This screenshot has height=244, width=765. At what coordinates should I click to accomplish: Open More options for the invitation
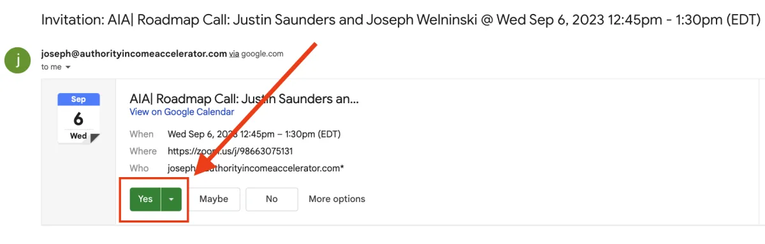[337, 199]
